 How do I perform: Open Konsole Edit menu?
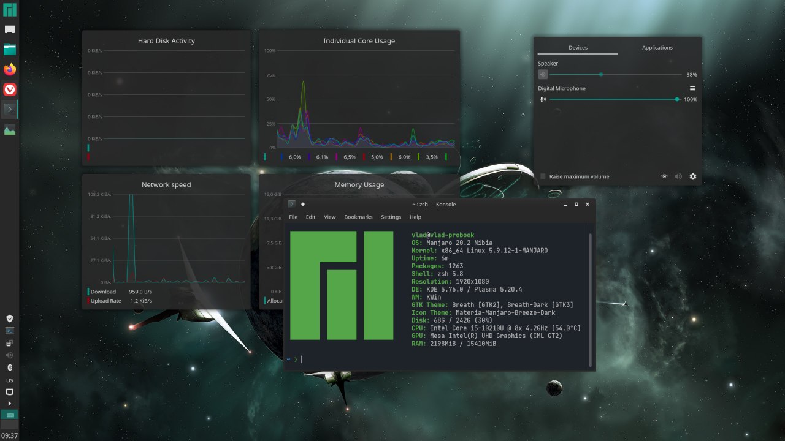310,217
